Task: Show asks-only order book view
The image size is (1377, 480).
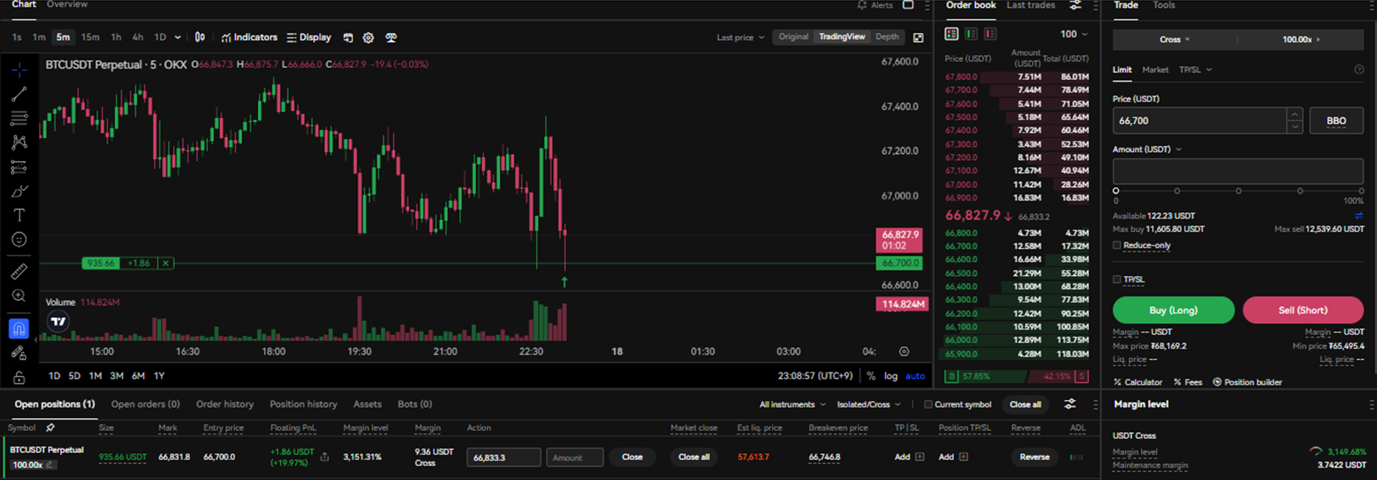Action: [x=990, y=34]
